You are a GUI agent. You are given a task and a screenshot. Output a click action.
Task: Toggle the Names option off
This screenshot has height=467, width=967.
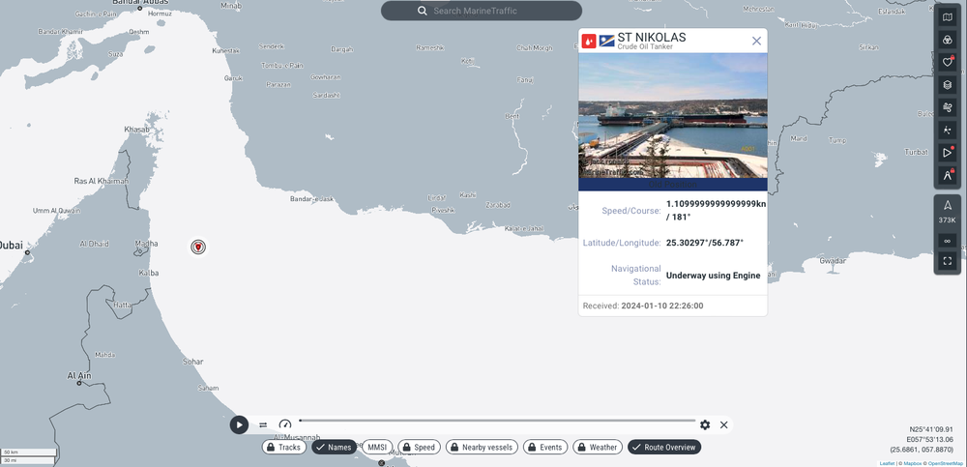334,448
